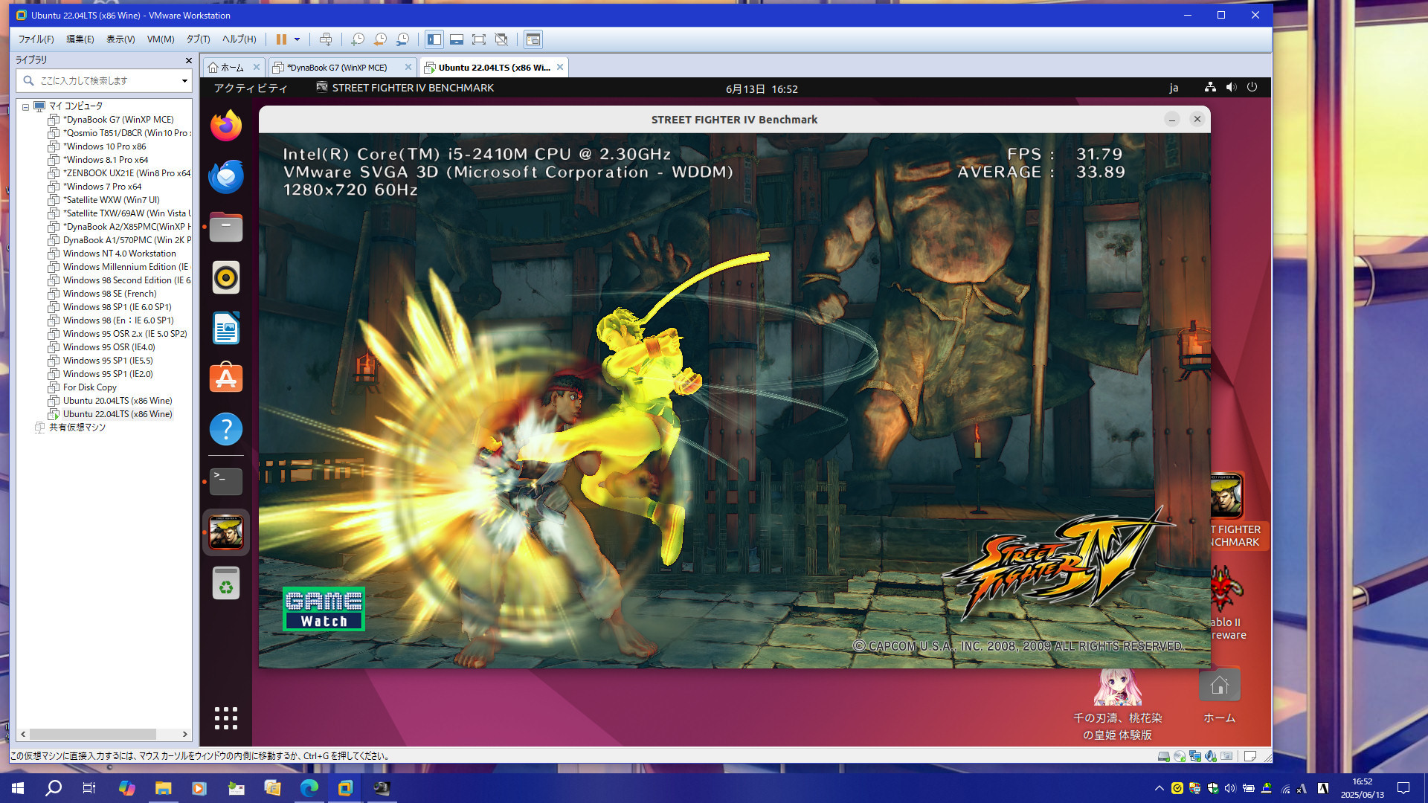Open Ubuntu system menu via power icon
Image resolution: width=1428 pixels, height=803 pixels.
click(x=1252, y=87)
